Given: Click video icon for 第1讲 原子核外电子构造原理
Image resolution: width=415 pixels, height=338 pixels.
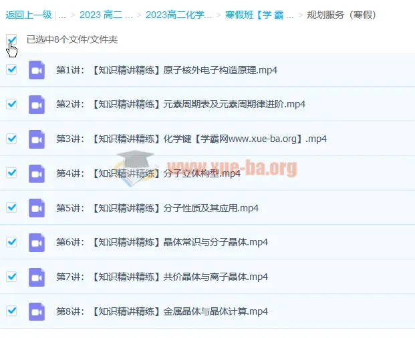Looking at the screenshot, I should (37, 70).
